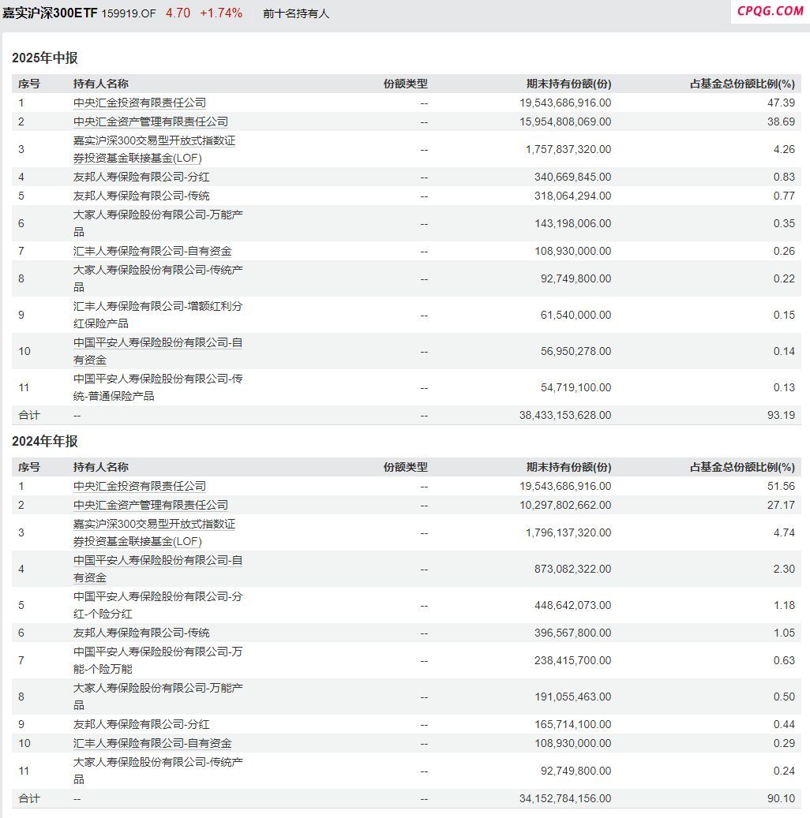Image resolution: width=810 pixels, height=818 pixels.
Task: Click the value 1,757,837,320.00
Action: pyautogui.click(x=568, y=149)
